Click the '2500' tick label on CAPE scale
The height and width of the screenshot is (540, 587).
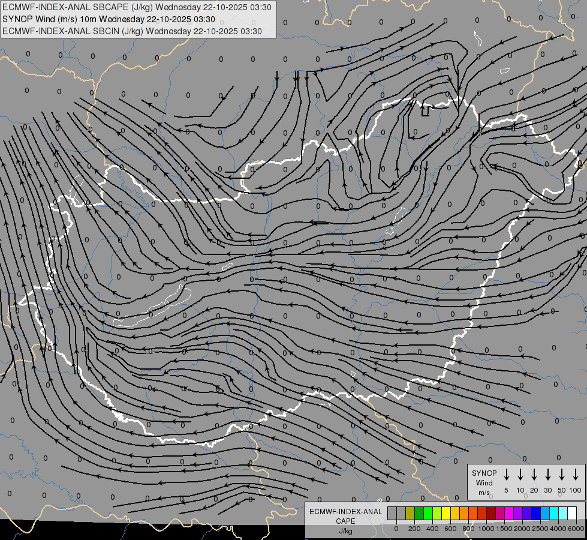point(540,529)
